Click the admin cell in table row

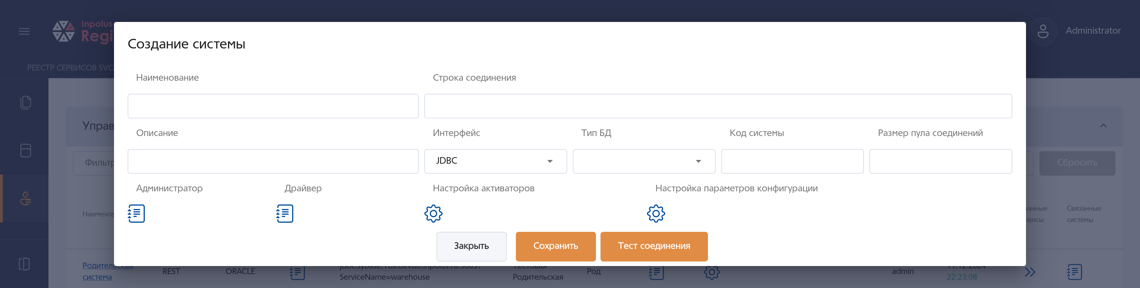coord(903,271)
